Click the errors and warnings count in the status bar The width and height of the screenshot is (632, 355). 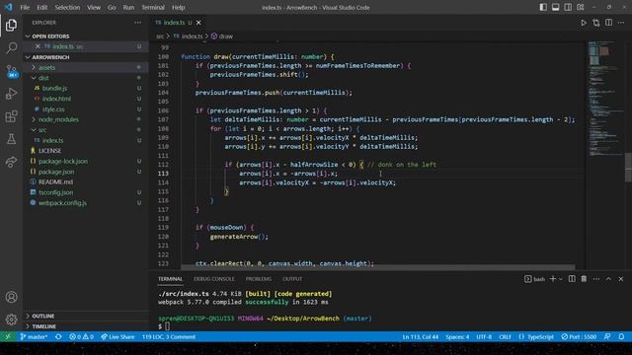tap(81, 337)
